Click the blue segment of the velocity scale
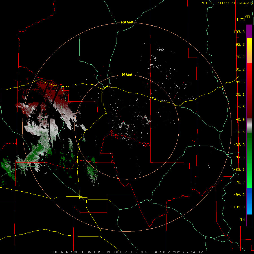This screenshot has width=254, height=254. (249, 201)
